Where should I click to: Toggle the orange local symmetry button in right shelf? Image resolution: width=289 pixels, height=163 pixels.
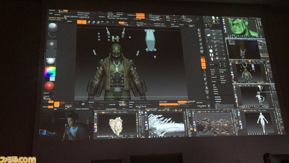coord(203,60)
